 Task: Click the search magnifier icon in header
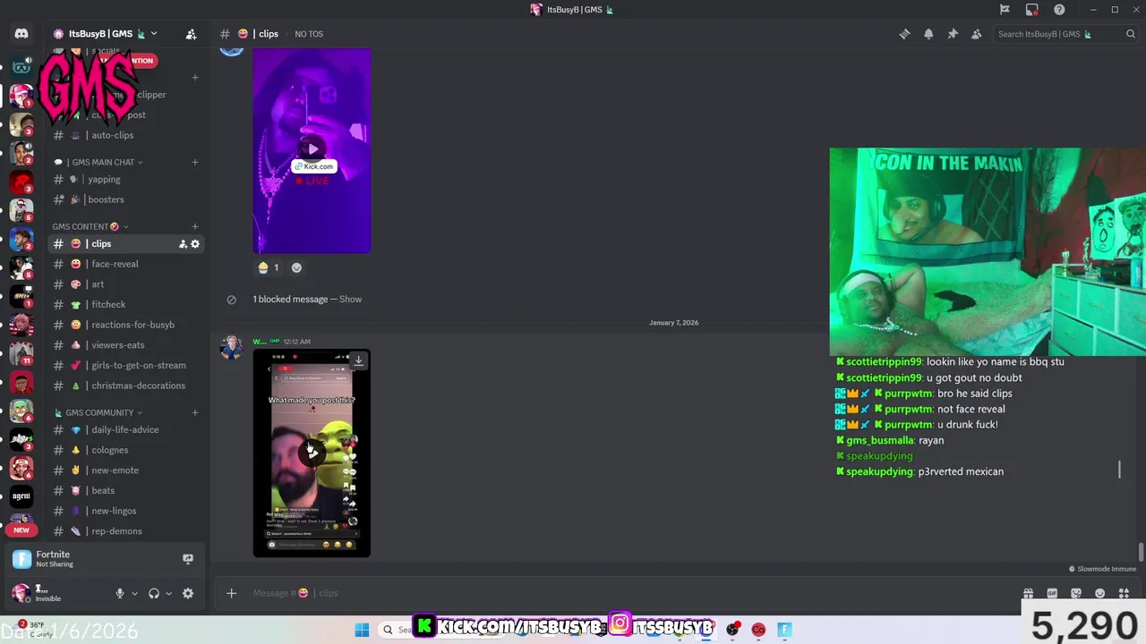point(1131,34)
